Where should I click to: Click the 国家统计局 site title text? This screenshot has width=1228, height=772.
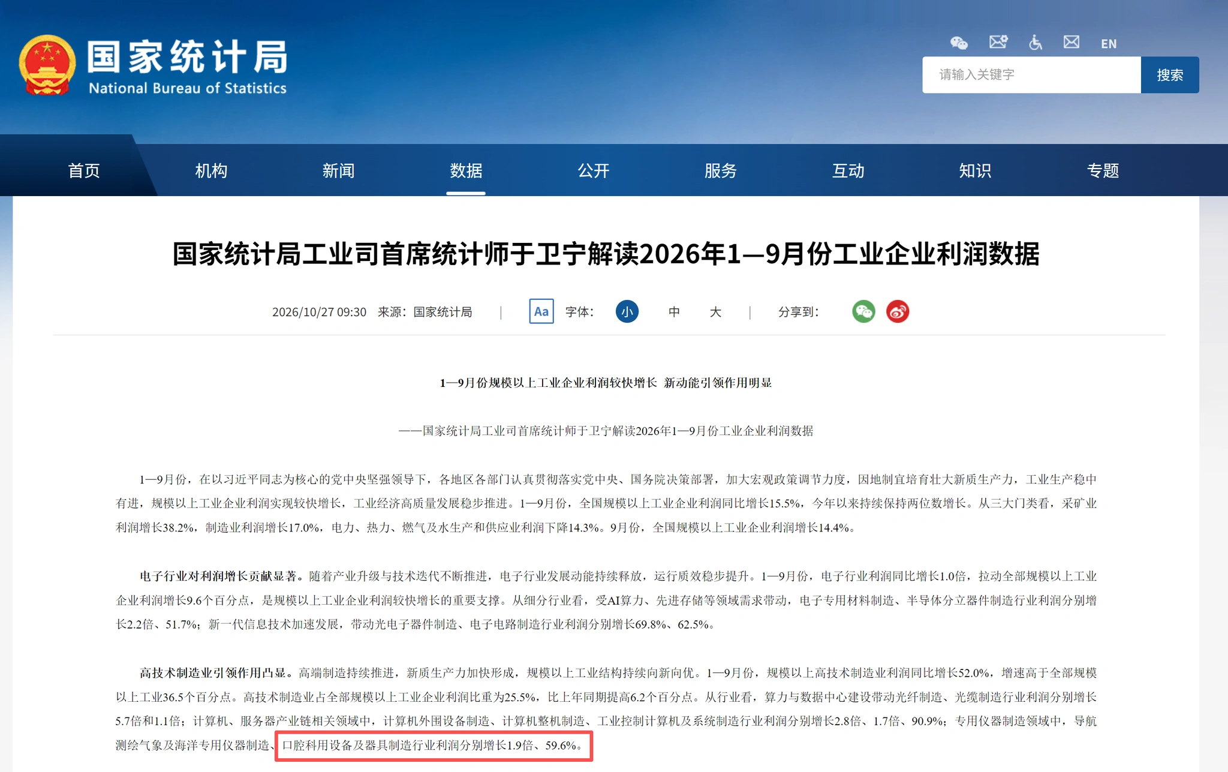187,56
